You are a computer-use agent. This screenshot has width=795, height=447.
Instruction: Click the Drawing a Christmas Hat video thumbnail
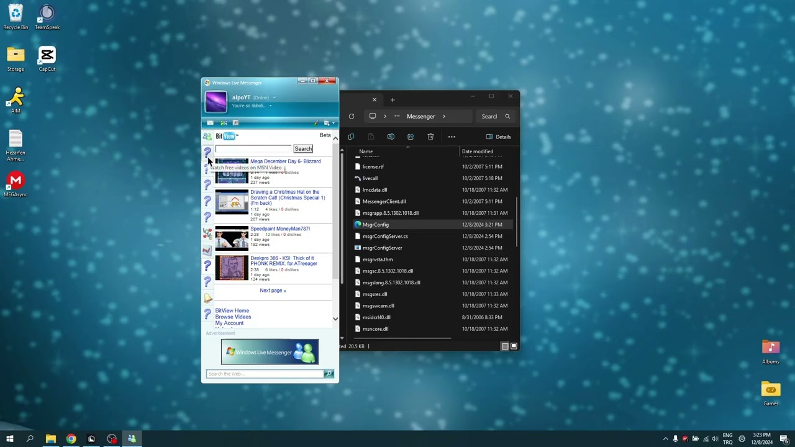(x=232, y=202)
